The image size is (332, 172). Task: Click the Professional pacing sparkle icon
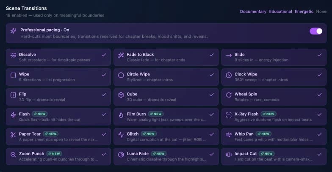(13, 31)
